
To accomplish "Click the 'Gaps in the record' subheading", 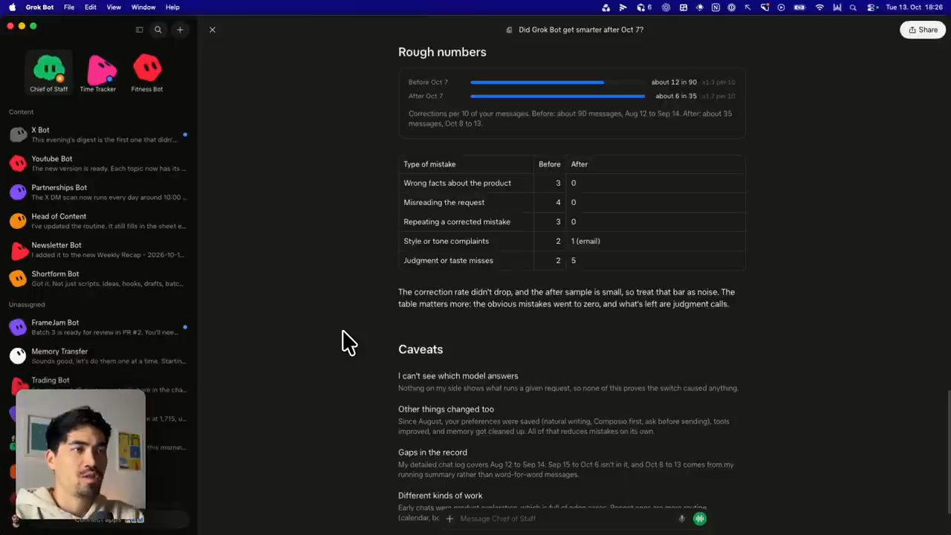I will coord(432,452).
